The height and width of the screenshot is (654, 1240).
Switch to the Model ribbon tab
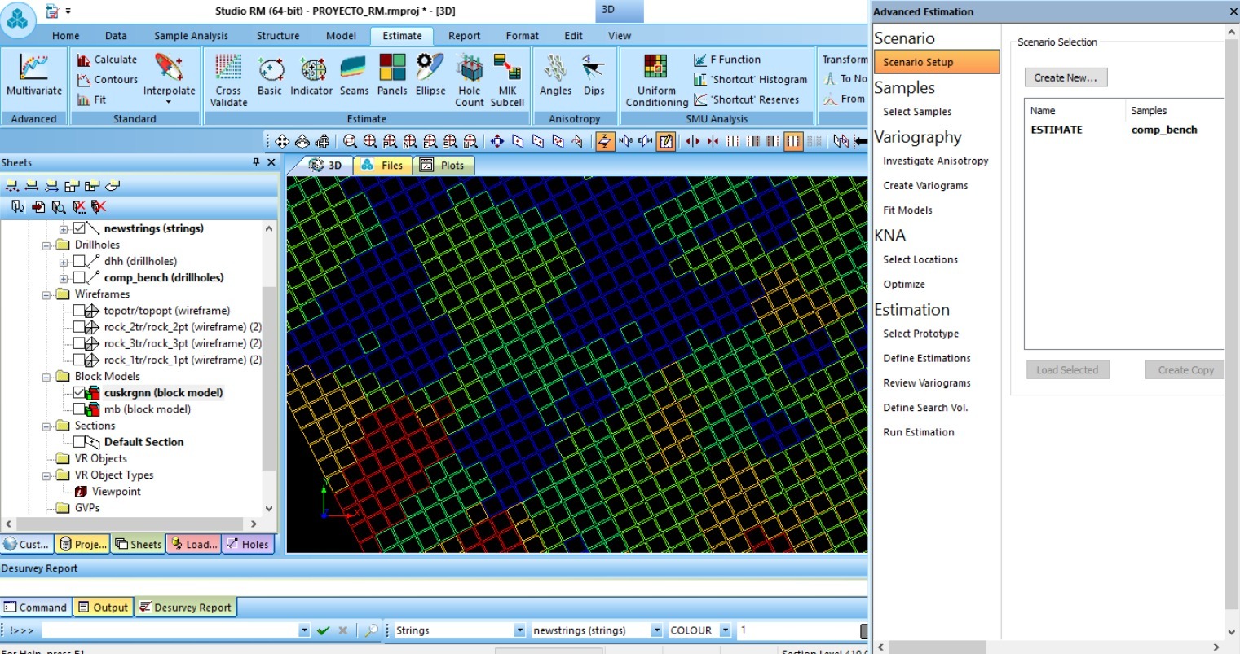(x=341, y=36)
